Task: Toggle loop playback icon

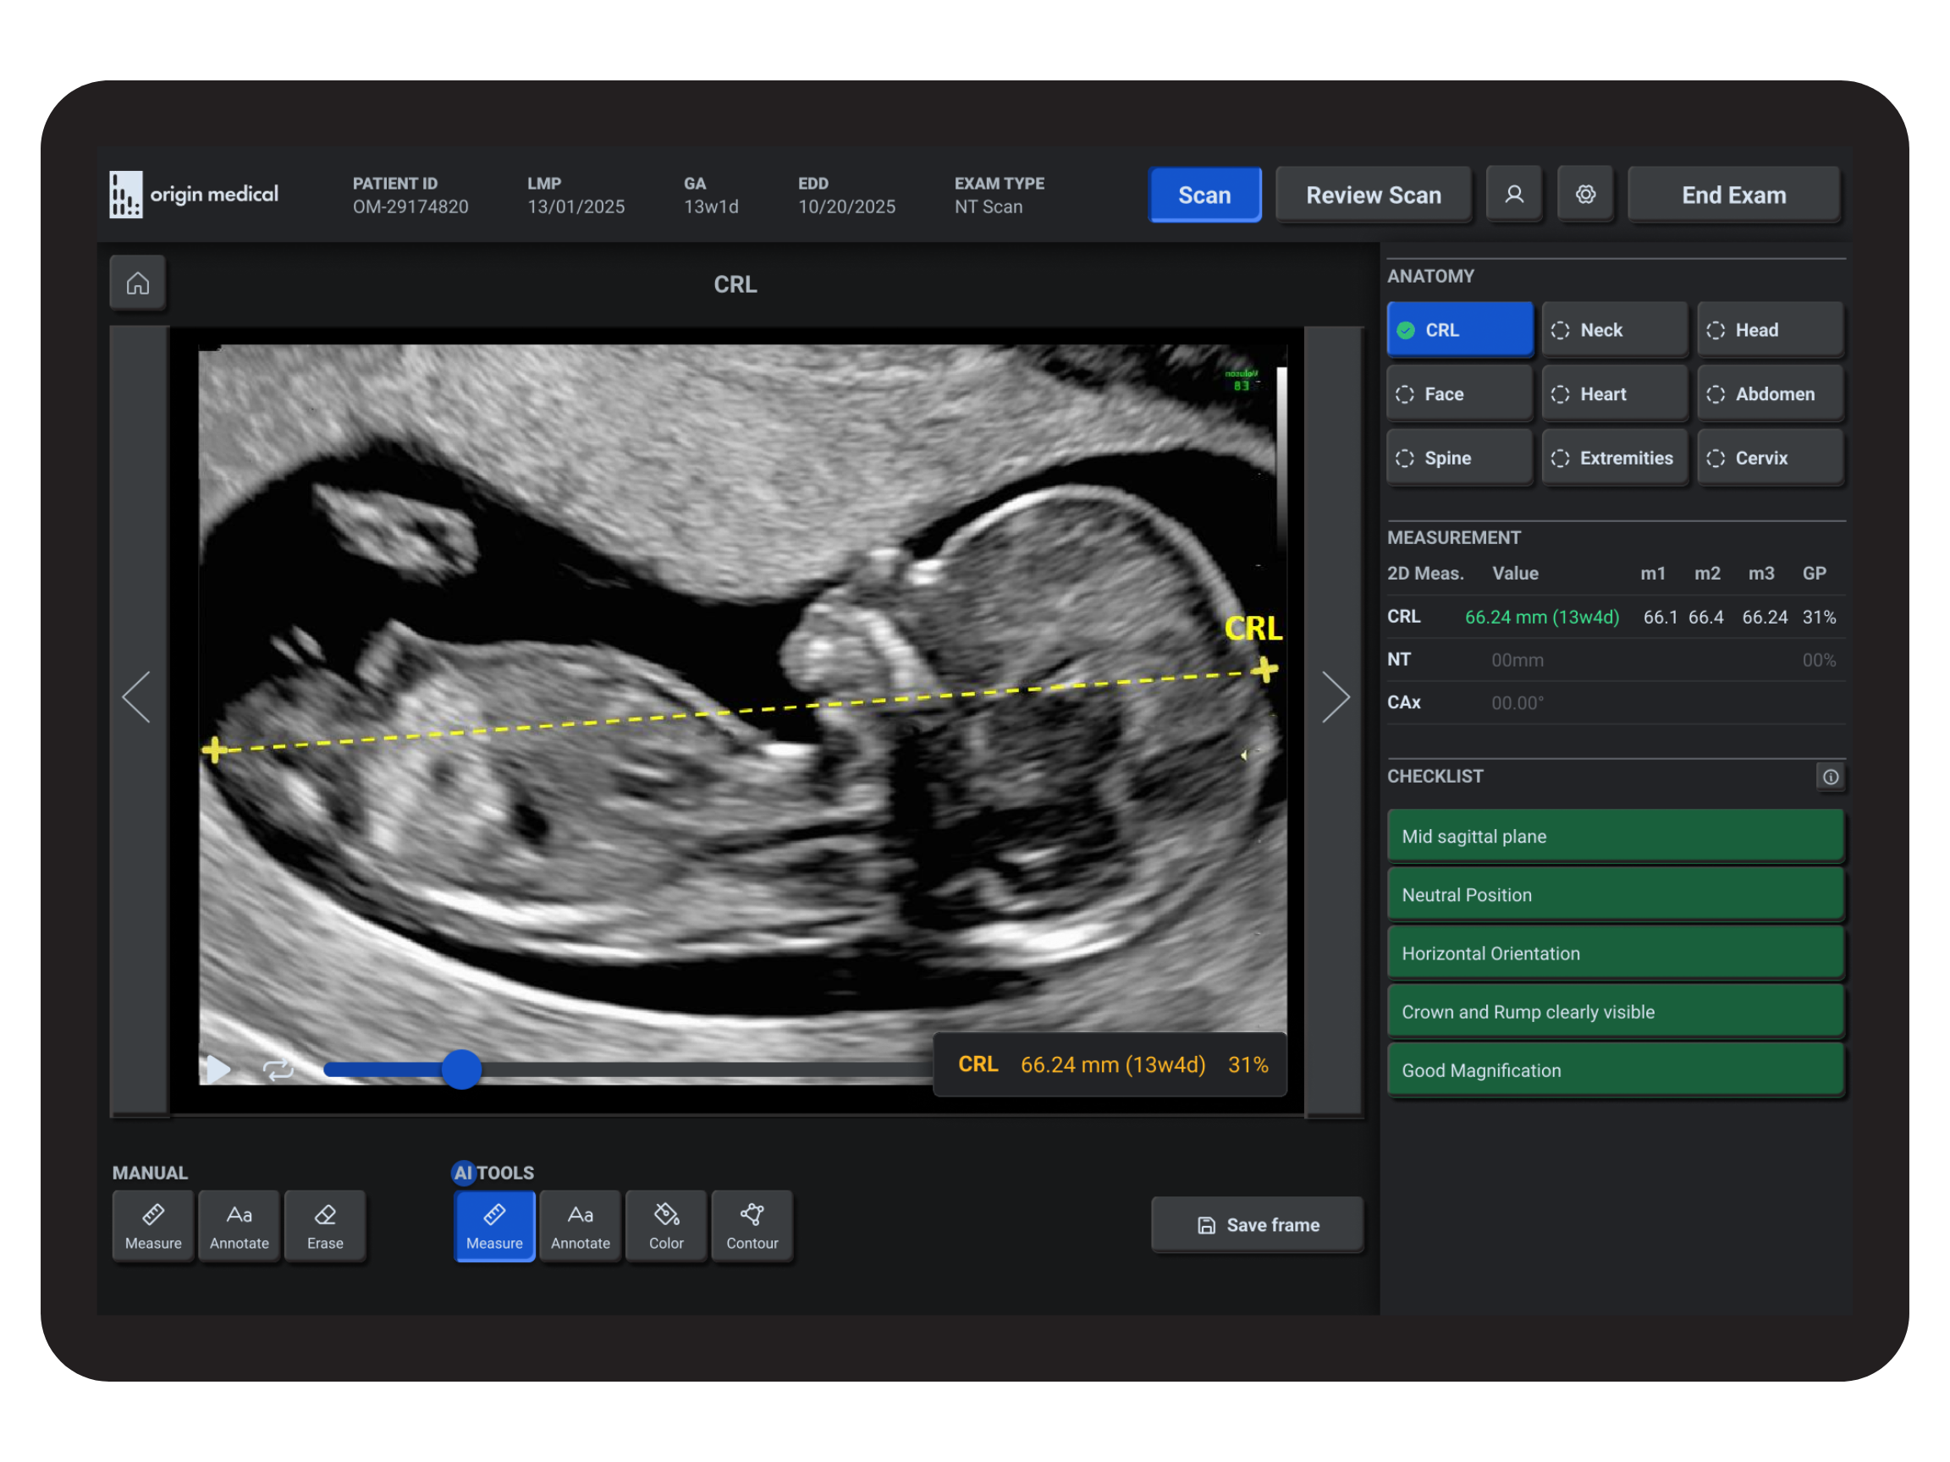Action: (278, 1069)
